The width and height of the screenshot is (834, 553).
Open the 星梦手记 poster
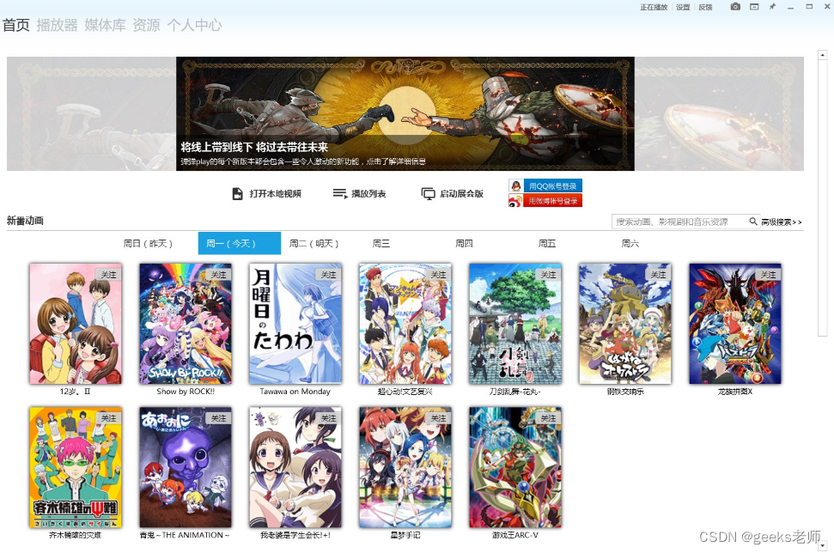[x=405, y=467]
